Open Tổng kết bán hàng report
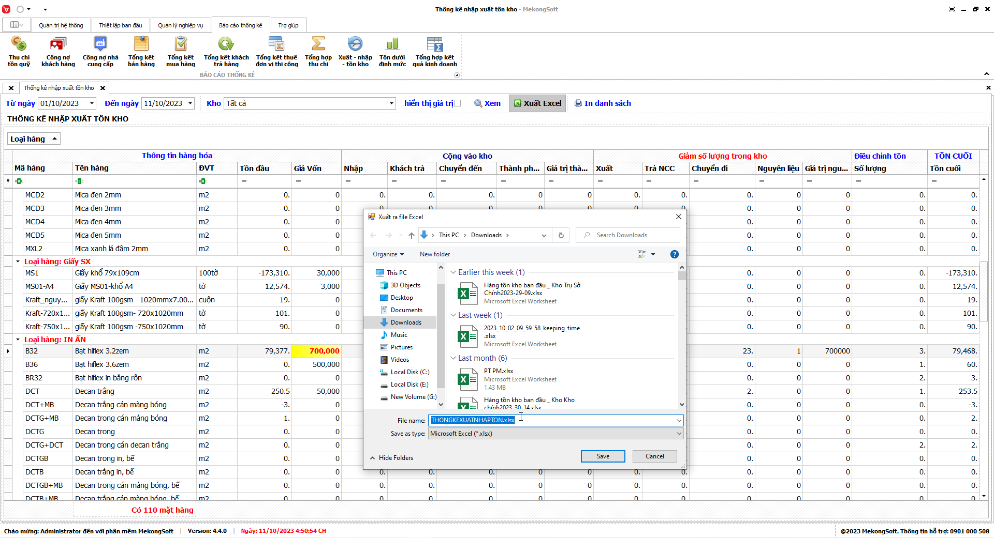The width and height of the screenshot is (994, 538). tap(141, 52)
